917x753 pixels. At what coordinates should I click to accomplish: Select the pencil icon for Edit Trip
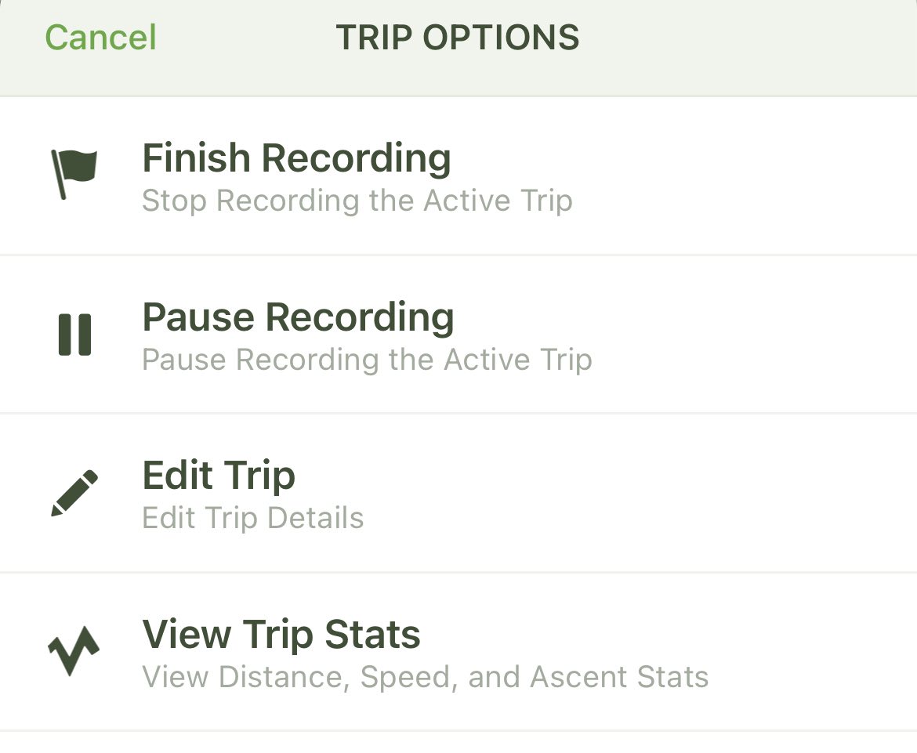[74, 493]
